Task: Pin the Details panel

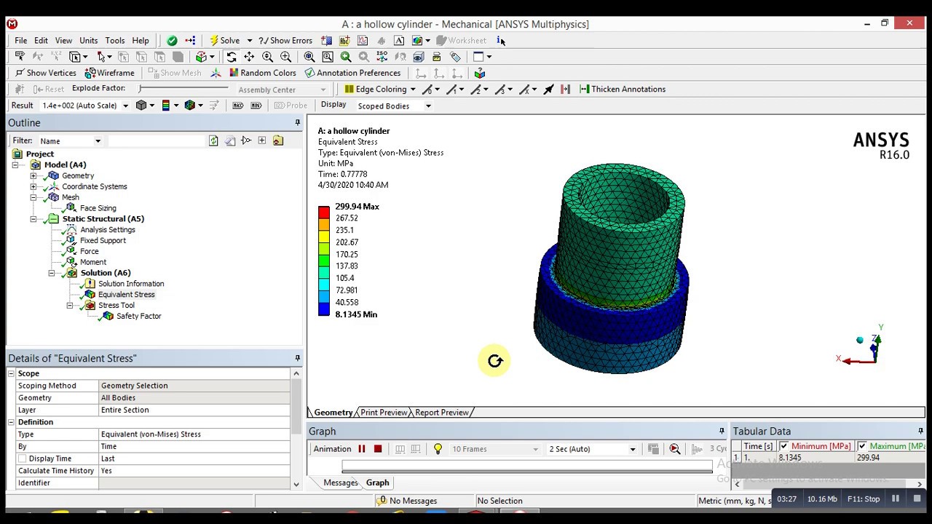Action: [297, 358]
